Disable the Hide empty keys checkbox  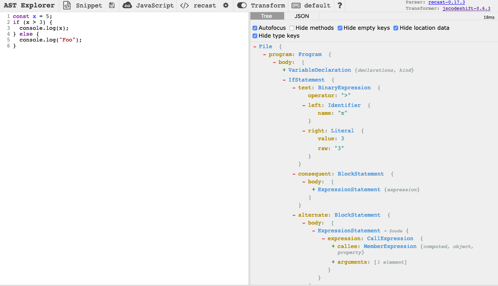click(x=340, y=28)
